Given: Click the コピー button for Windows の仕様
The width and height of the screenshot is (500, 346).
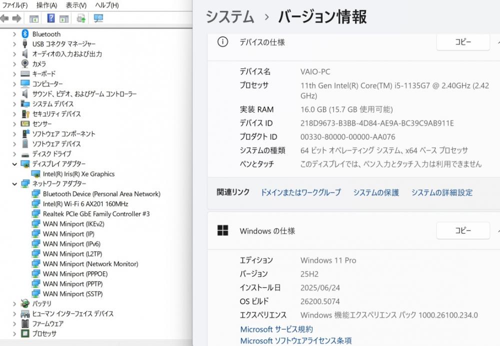Looking at the screenshot, I should coord(463,230).
